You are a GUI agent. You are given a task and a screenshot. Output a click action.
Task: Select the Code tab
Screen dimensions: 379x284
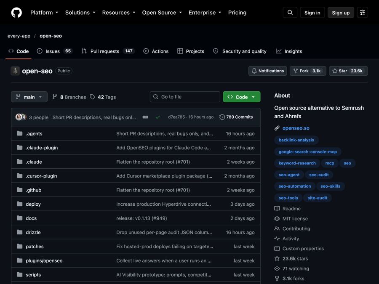(19, 51)
